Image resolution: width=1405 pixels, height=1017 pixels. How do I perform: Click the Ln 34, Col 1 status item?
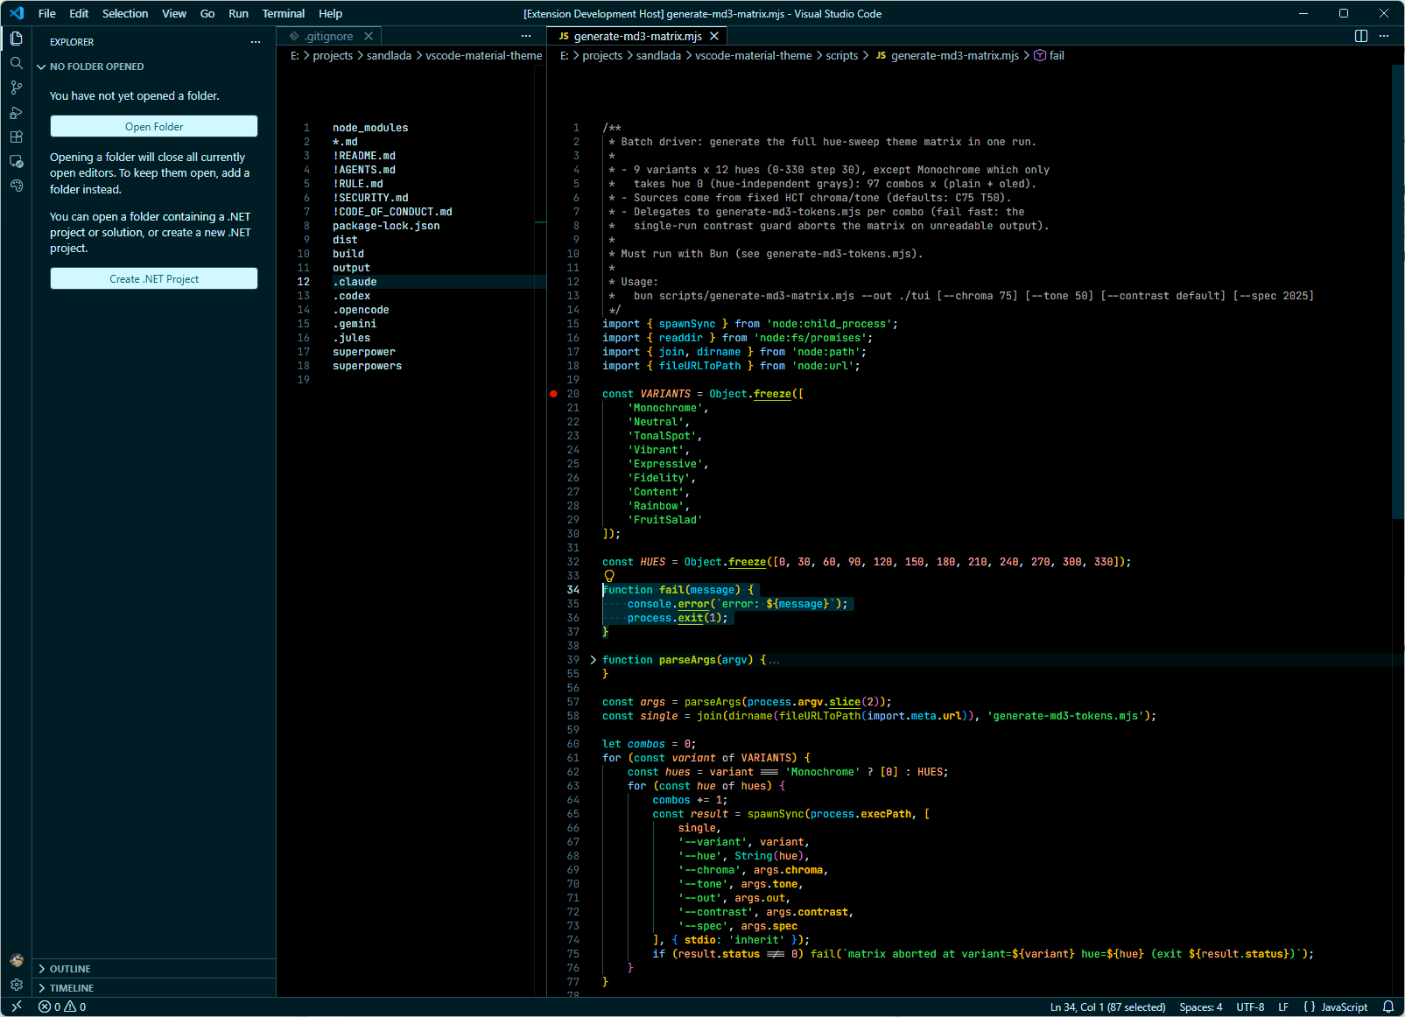(x=1107, y=1007)
